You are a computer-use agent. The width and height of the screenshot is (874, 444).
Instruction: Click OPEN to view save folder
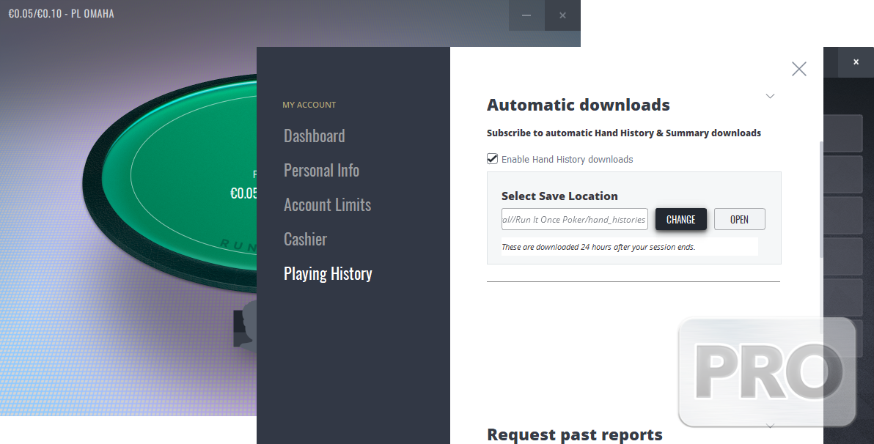pyautogui.click(x=739, y=219)
